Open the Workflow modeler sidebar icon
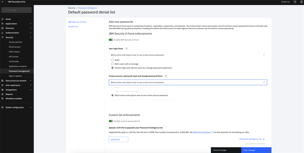 pos(2,98)
